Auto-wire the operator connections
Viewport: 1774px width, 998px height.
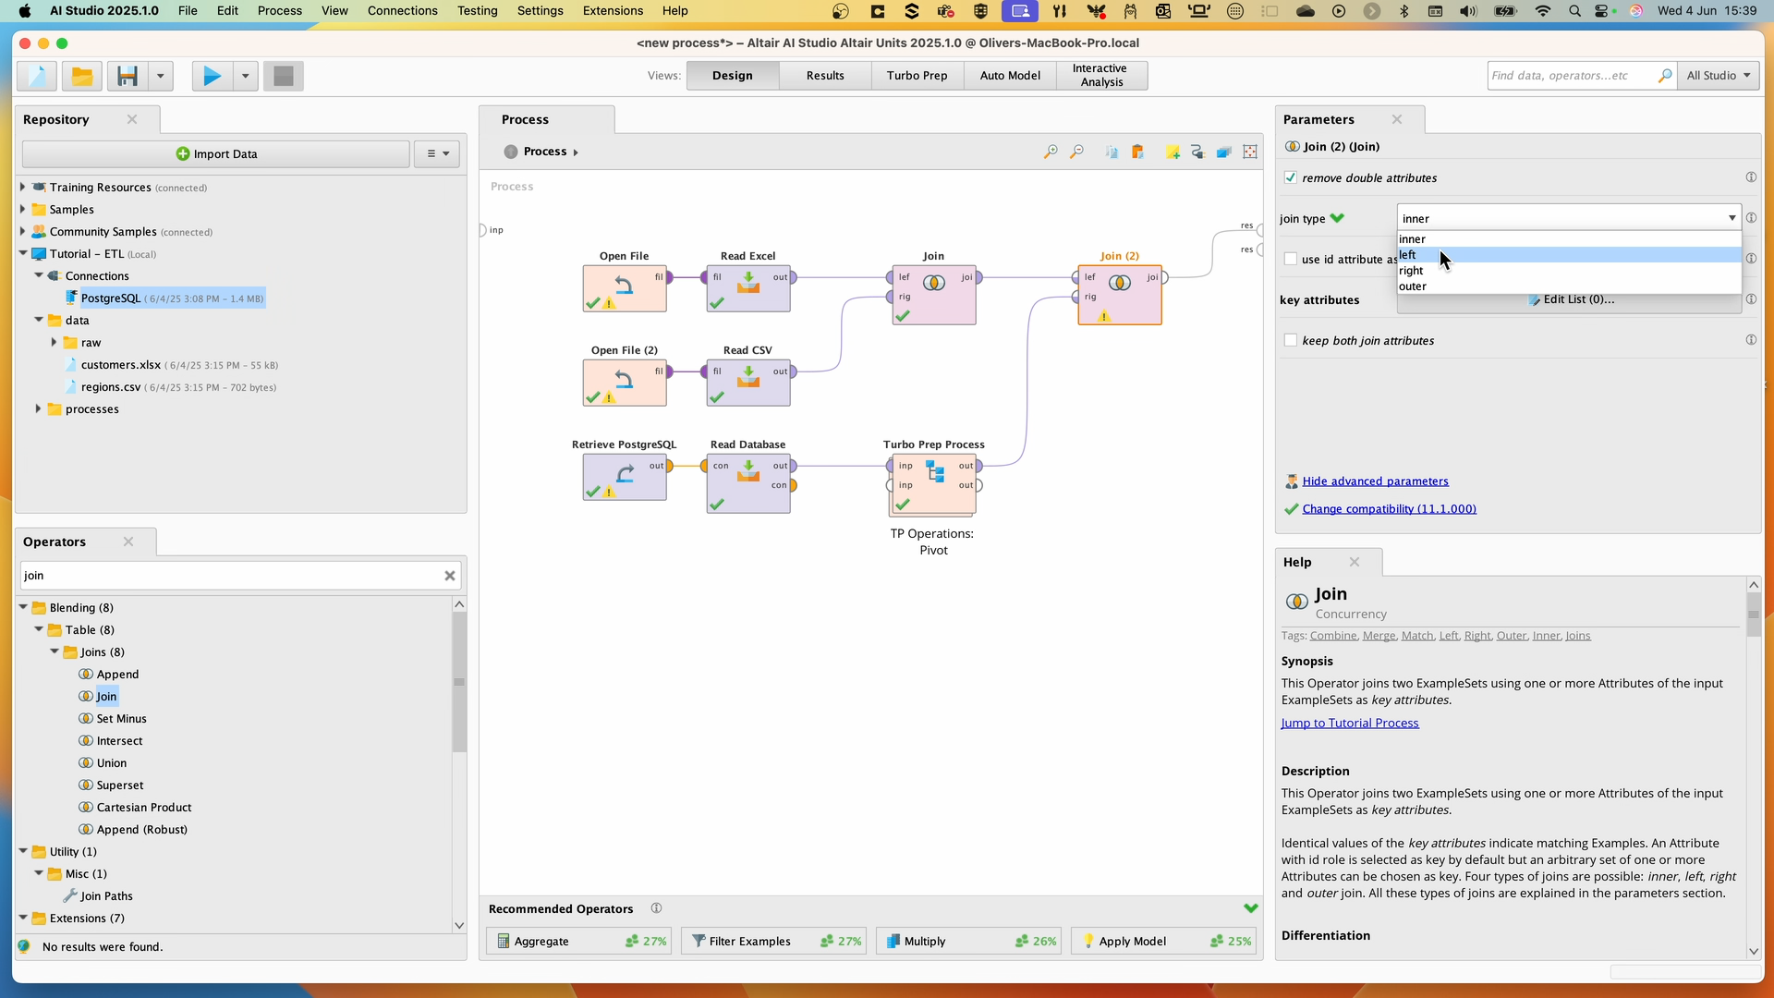tap(1198, 152)
